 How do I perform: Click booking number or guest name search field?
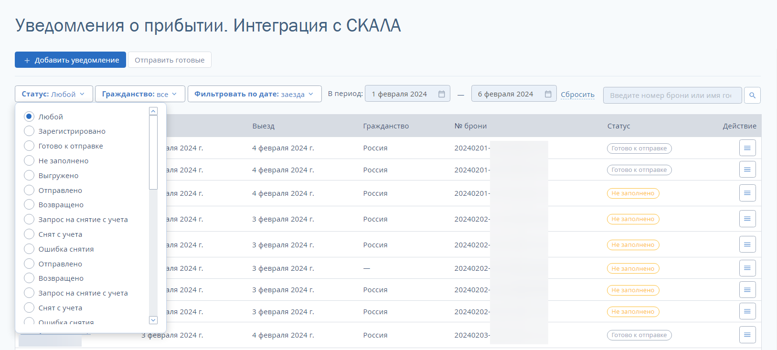tap(672, 95)
